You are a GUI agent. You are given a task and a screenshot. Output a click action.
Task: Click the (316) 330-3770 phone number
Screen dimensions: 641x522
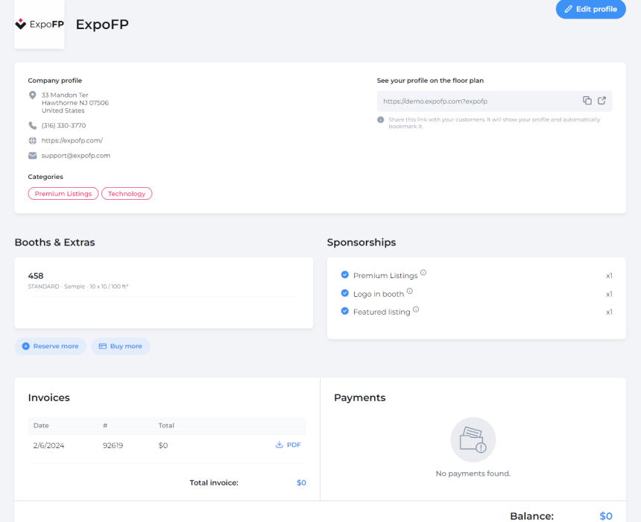[x=63, y=125]
